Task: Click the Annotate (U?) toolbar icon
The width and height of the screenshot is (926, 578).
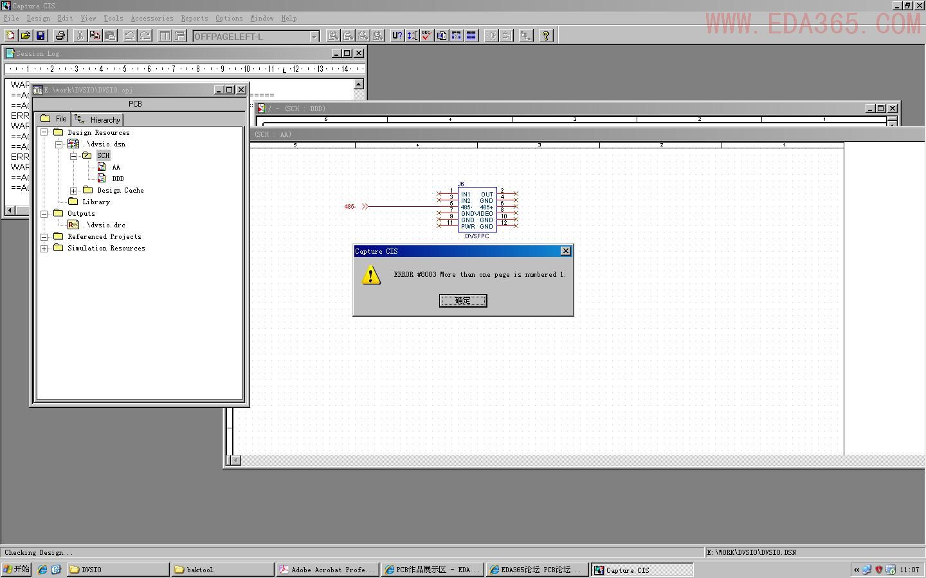Action: tap(397, 36)
